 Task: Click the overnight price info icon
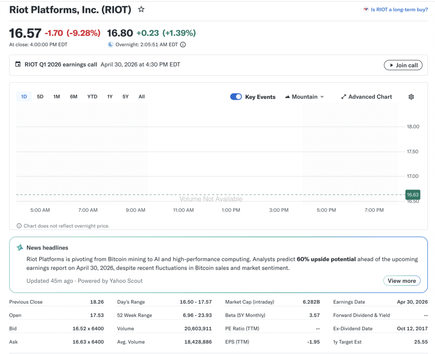point(183,45)
